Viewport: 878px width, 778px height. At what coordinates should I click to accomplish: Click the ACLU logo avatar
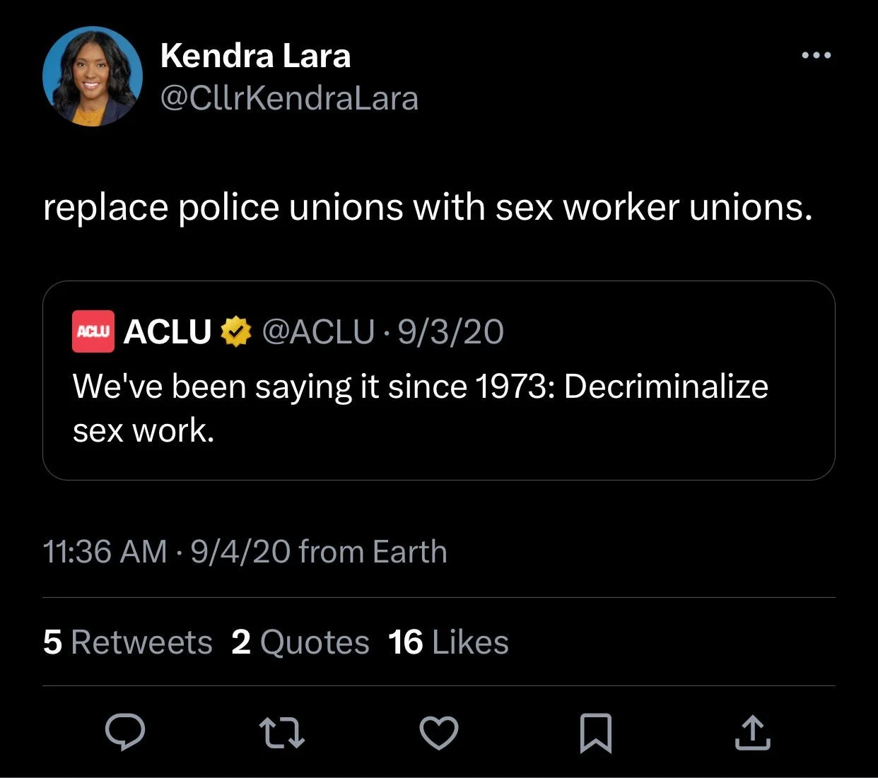click(x=93, y=331)
